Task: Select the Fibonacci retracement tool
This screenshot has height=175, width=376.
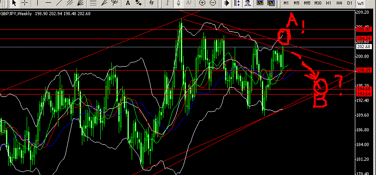Action: pyautogui.click(x=93, y=3)
